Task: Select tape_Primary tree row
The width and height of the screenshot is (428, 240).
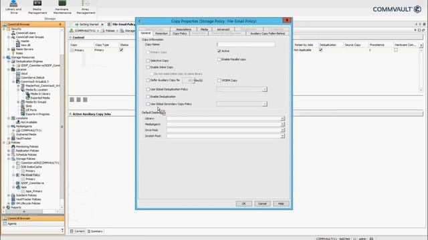Action: tap(34, 191)
